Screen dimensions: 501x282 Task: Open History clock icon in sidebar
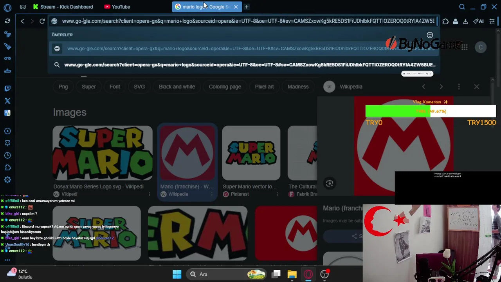tap(7, 155)
